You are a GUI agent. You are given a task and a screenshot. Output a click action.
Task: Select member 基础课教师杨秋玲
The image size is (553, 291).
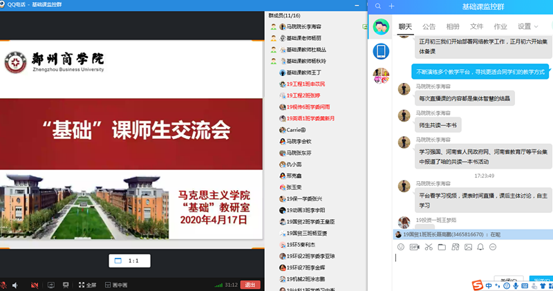306,61
